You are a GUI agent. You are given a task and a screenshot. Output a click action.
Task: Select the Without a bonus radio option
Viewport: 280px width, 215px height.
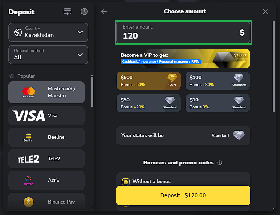point(126,182)
